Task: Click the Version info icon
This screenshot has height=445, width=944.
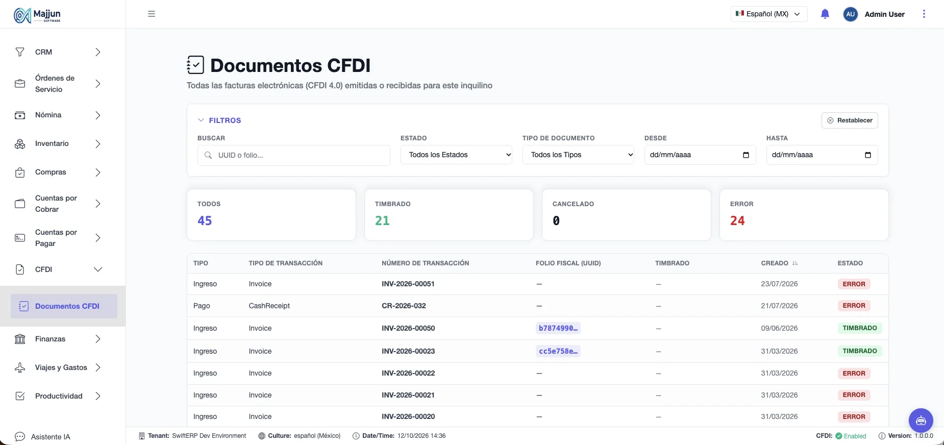Action: pyautogui.click(x=882, y=436)
